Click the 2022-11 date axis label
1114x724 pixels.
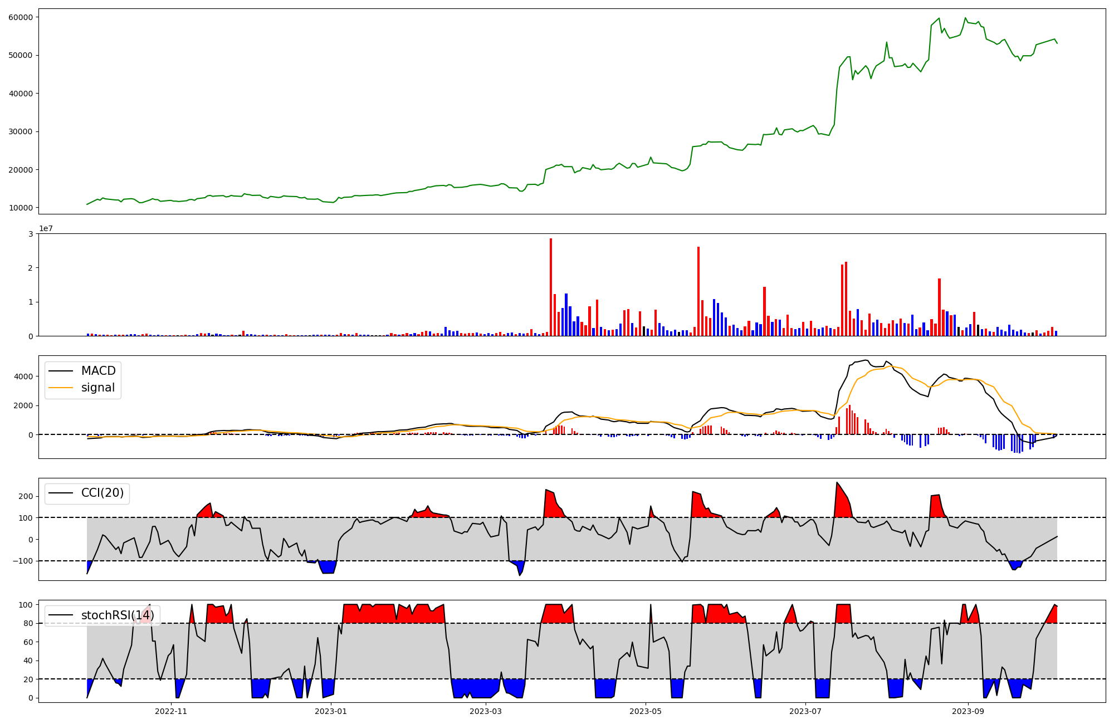(x=171, y=711)
